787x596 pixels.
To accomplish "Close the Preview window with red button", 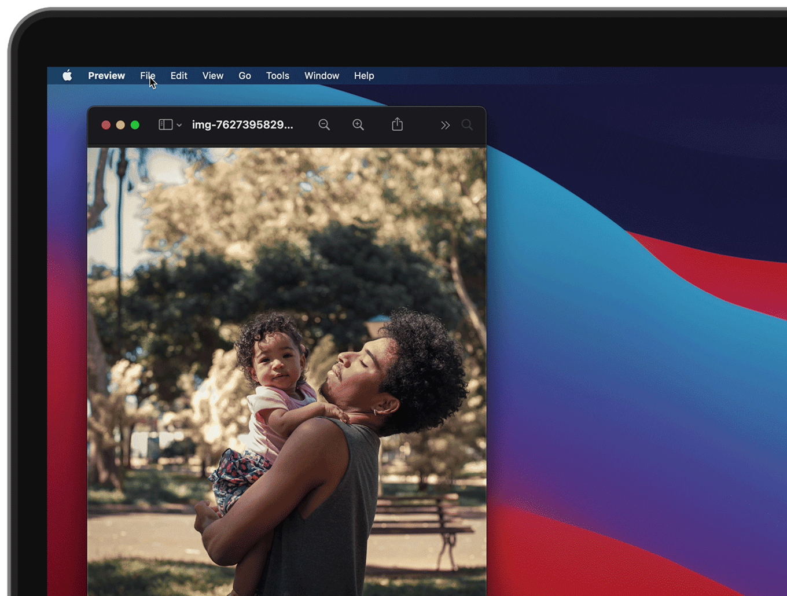I will (x=106, y=125).
